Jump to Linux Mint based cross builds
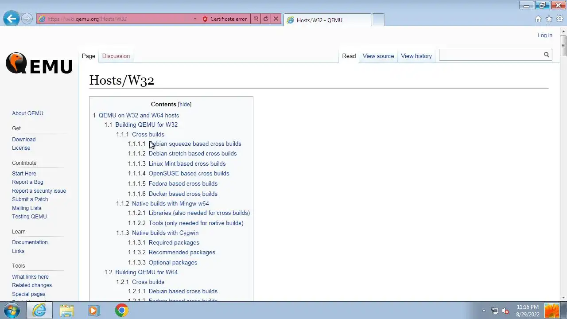 point(187,164)
